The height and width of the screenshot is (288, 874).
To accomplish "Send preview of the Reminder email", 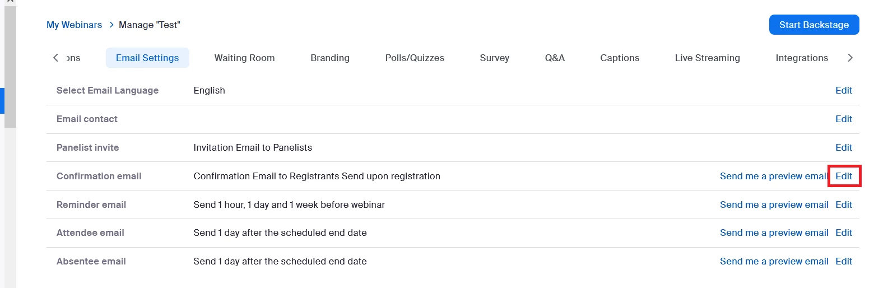I will click(774, 205).
